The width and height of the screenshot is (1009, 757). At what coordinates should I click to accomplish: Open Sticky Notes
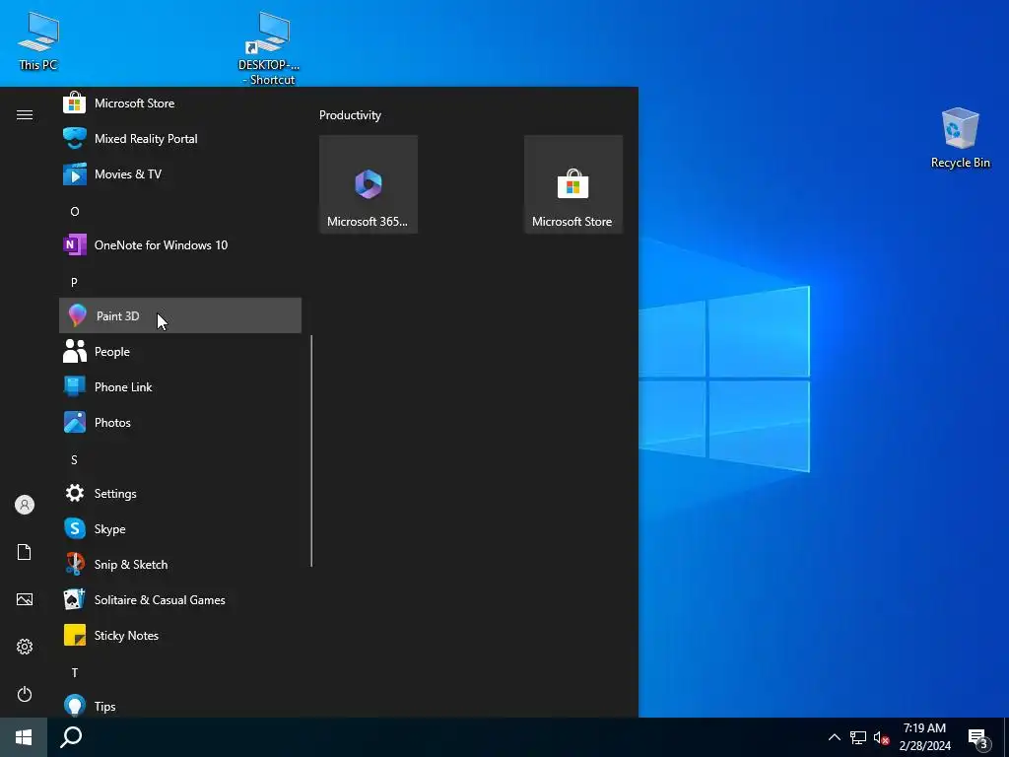click(x=180, y=635)
